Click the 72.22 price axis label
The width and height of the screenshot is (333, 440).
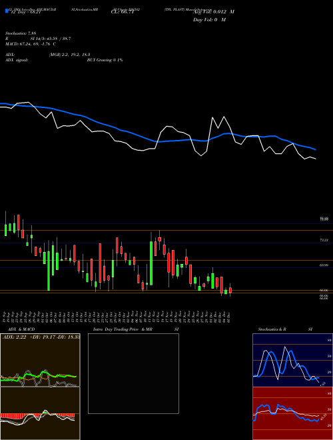point(324,240)
